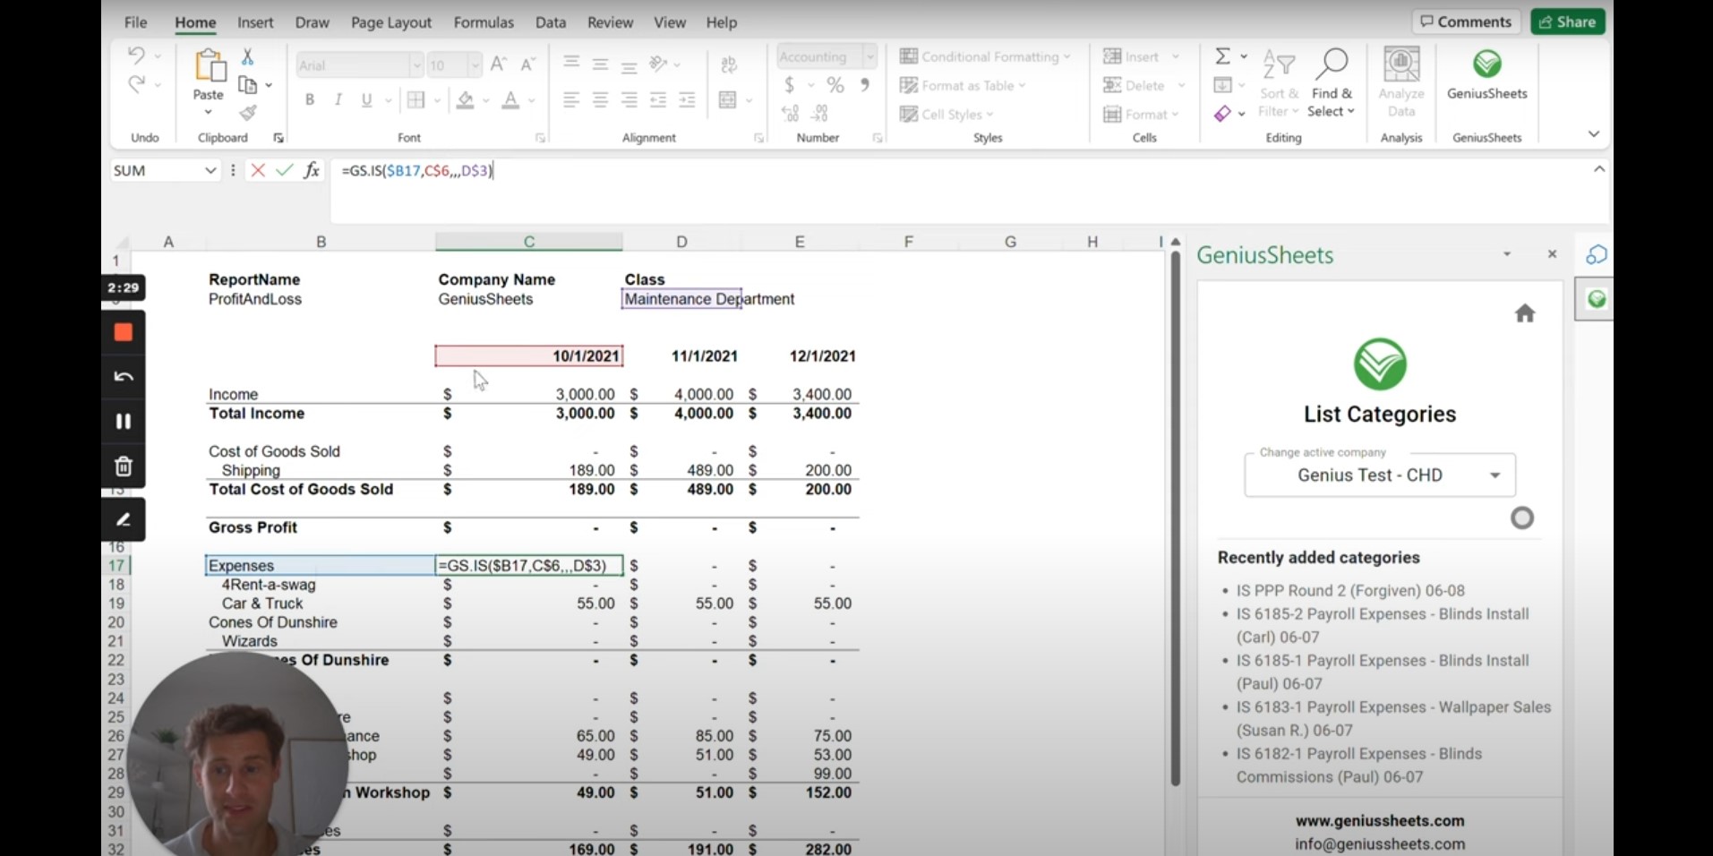Toggle Align Left for the cell

571,100
